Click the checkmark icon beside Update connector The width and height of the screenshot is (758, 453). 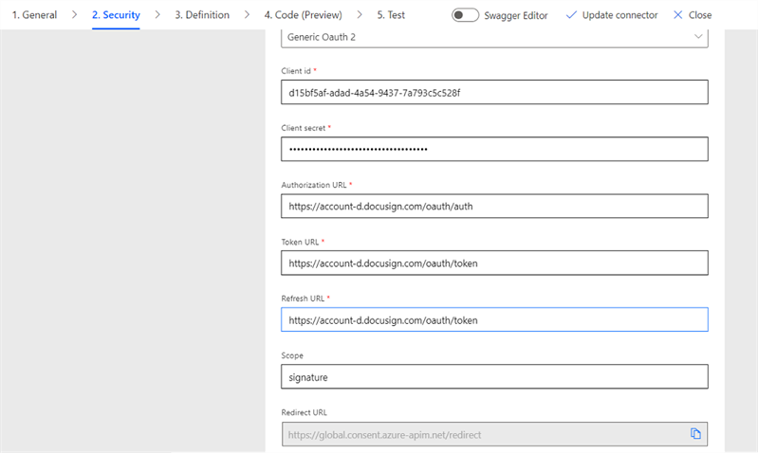tap(571, 15)
